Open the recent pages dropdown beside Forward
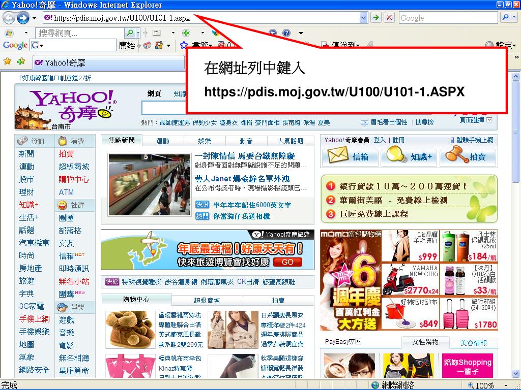The width and height of the screenshot is (521, 390). [34, 18]
